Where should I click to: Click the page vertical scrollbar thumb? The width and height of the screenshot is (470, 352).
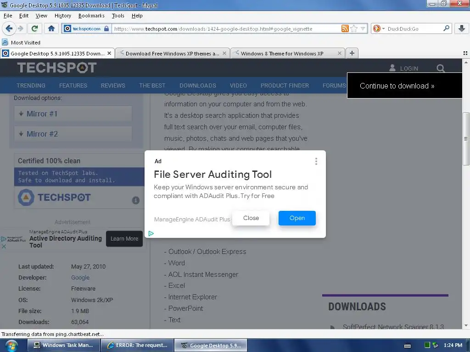466,138
